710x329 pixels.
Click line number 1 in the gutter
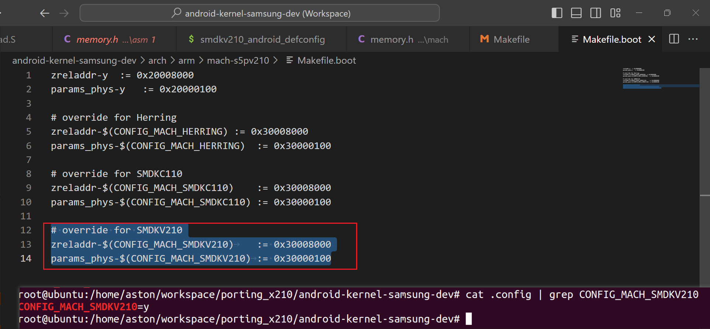(28, 75)
